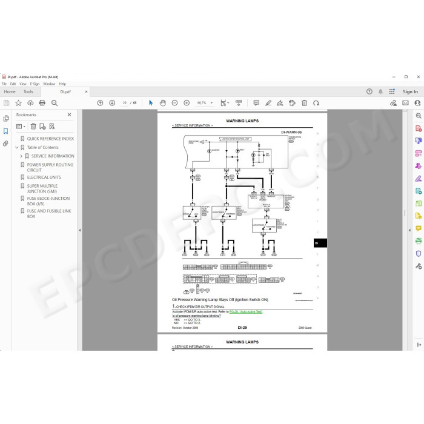The width and height of the screenshot is (424, 424).
Task: Open the Attachments paperclip panel
Action: (5, 144)
